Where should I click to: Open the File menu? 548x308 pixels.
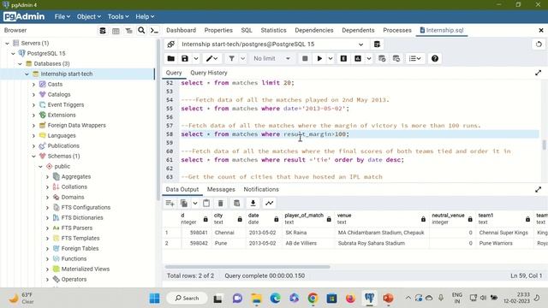coord(62,17)
